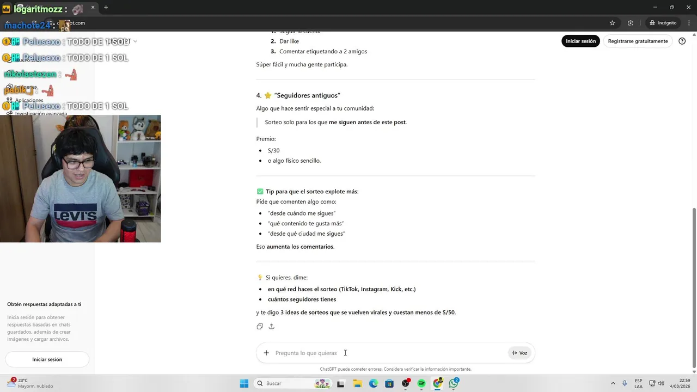Click the Dar like list item

coord(289,41)
